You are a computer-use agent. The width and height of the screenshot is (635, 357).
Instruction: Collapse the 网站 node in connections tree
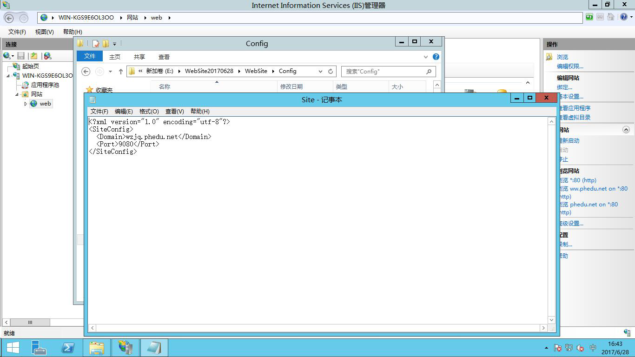tap(17, 94)
